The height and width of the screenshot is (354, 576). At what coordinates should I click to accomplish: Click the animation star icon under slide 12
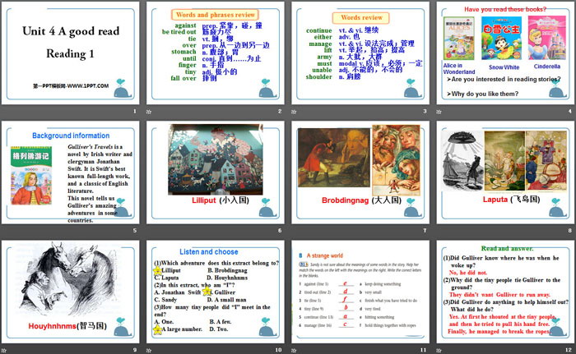point(439,351)
